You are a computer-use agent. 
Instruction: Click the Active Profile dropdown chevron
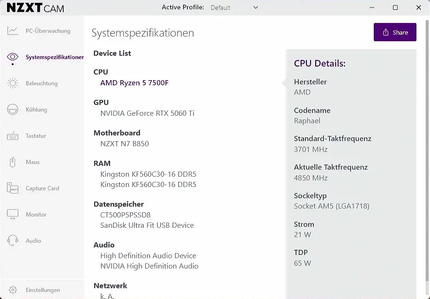click(255, 7)
